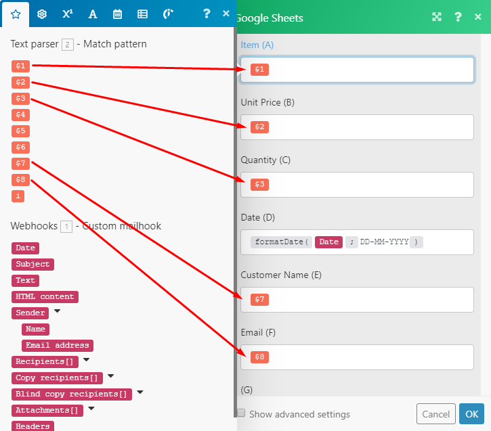Select the i variable in Text parser

[18, 196]
